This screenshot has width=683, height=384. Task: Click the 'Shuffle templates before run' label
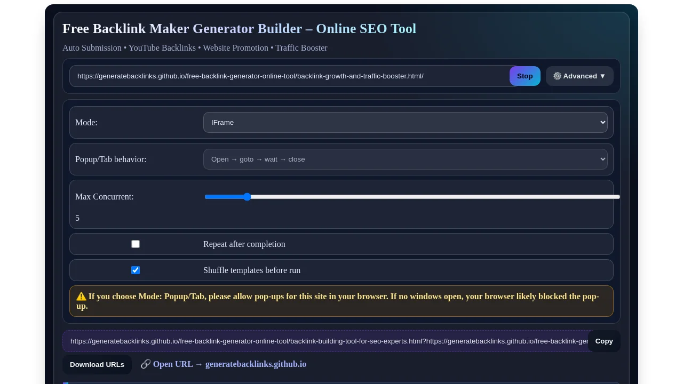coord(252,270)
